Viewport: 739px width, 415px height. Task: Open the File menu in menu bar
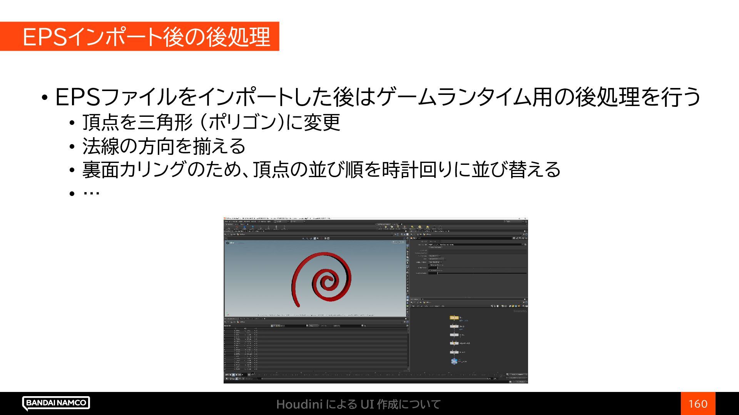click(226, 221)
